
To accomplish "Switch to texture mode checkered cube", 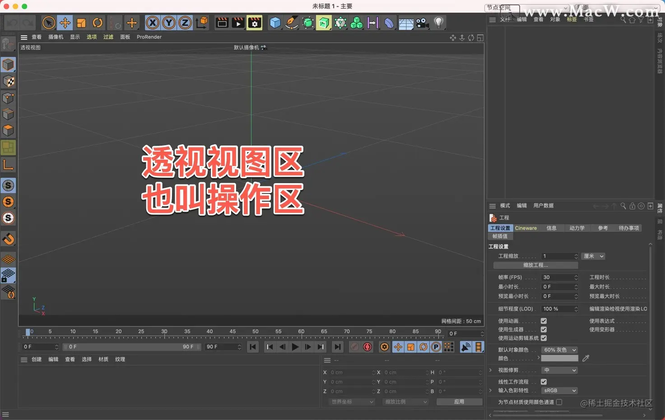I will [8, 81].
